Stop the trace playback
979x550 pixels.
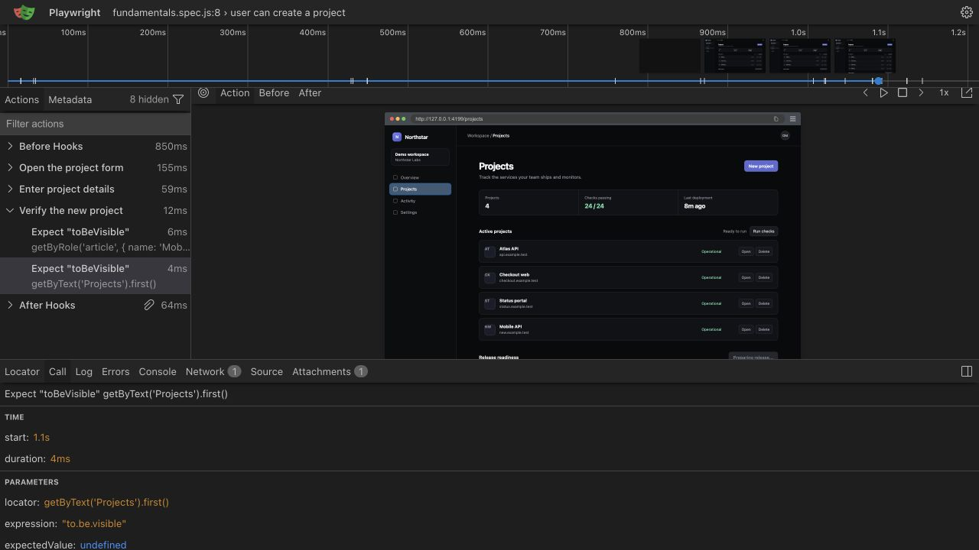click(x=902, y=92)
